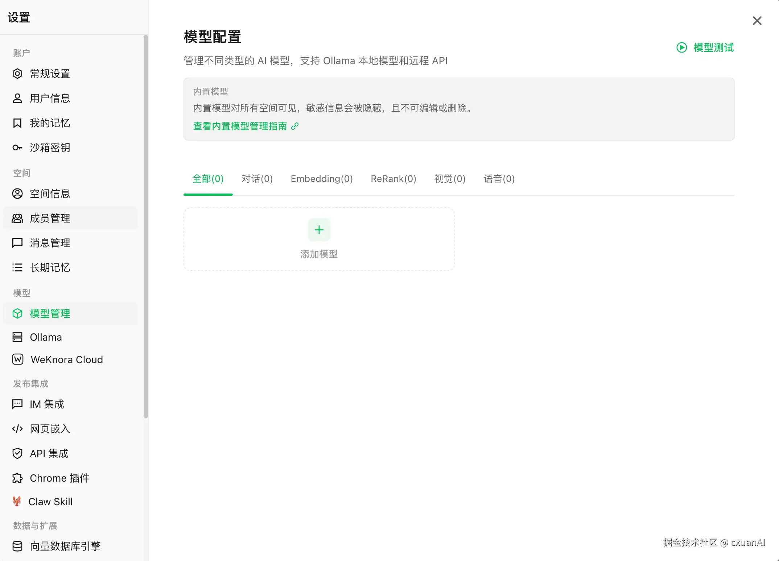
Task: Click the green plus add model icon
Action: (319, 230)
